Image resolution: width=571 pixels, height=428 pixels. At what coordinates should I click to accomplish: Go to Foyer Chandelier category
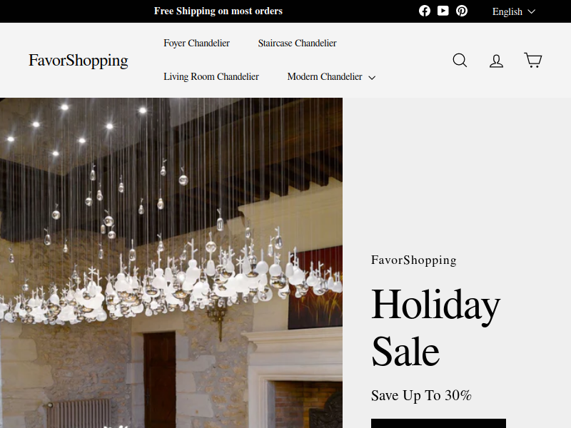(197, 43)
